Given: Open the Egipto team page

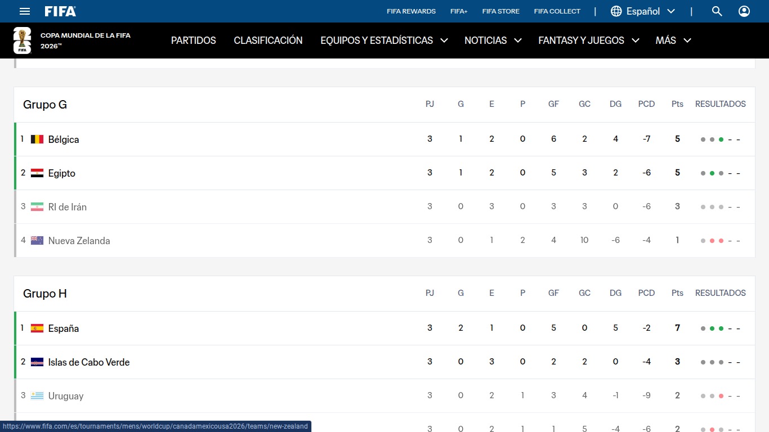Looking at the screenshot, I should 62,173.
